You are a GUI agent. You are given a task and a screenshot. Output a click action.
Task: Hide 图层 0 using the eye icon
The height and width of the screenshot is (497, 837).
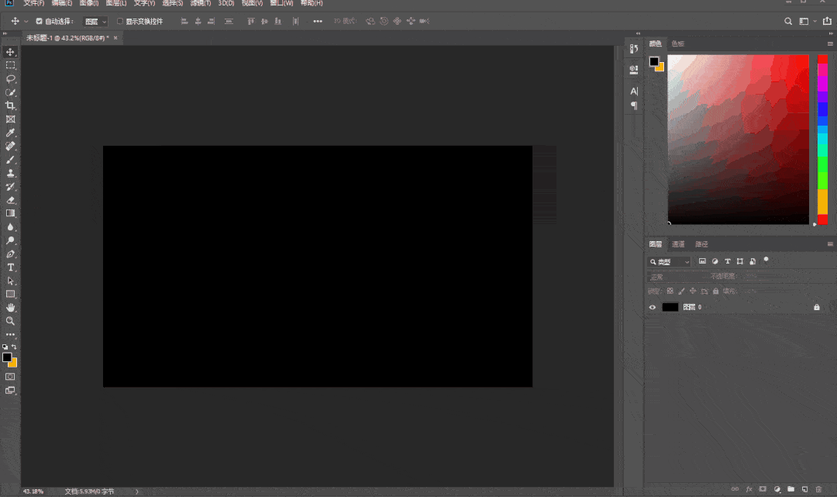(x=653, y=307)
